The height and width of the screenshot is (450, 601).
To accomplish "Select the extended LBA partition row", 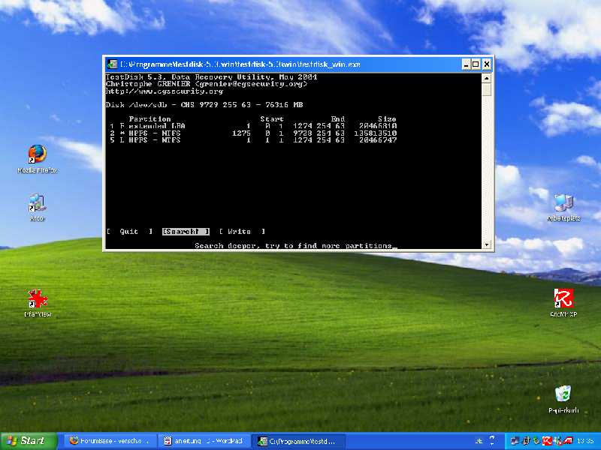I will pyautogui.click(x=253, y=126).
